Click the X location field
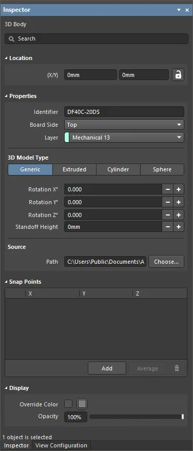The image size is (193, 451). tap(91, 75)
